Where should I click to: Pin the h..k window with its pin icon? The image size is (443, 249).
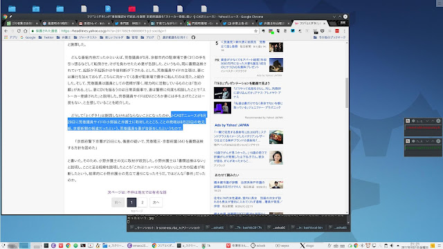click(413, 141)
